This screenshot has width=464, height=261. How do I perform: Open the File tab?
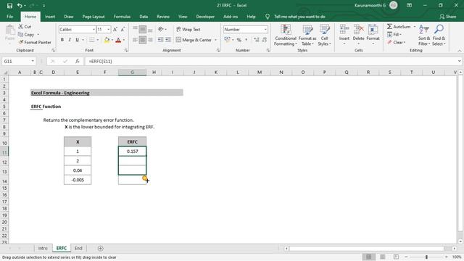(9, 17)
